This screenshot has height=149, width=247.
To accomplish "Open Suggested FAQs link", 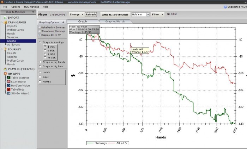I will 237,7.
